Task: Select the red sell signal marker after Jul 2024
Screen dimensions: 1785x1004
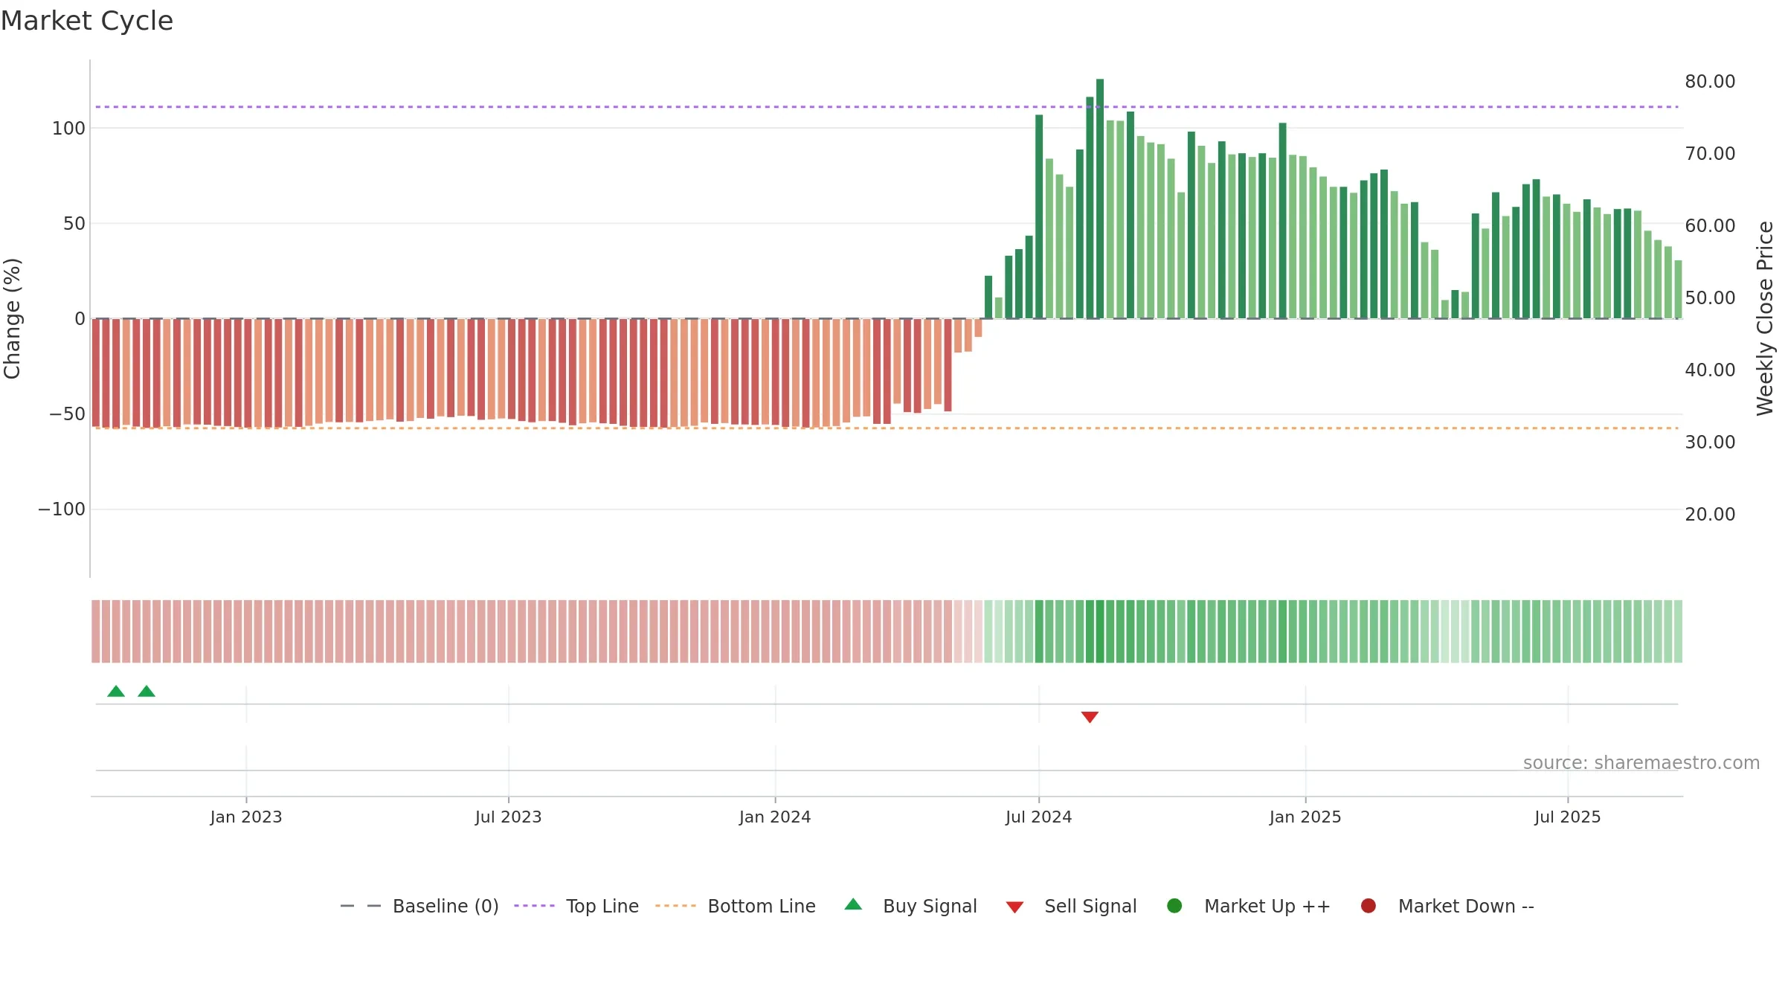Action: [x=1090, y=717]
